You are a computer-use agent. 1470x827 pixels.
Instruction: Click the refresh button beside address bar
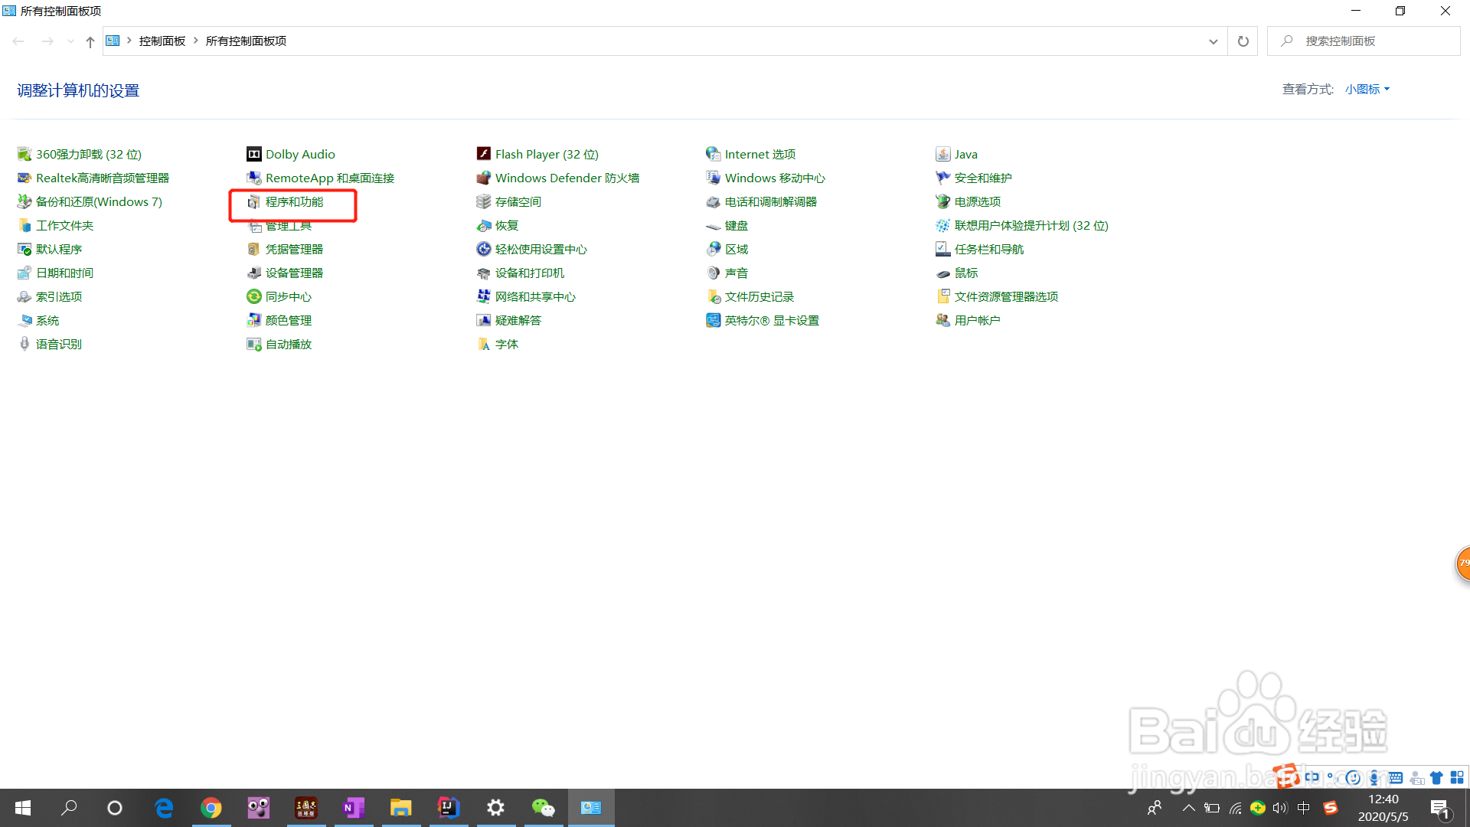[1243, 41]
